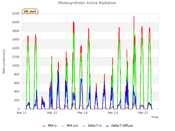
Task: Toggle the PAR out legend entry
Action: pyautogui.click(x=70, y=126)
